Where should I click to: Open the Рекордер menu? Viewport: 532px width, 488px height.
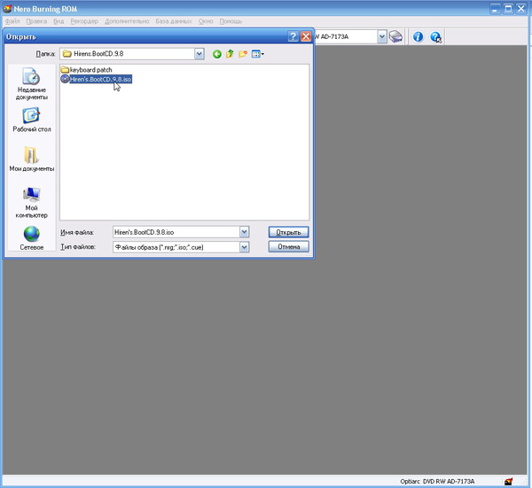point(84,21)
